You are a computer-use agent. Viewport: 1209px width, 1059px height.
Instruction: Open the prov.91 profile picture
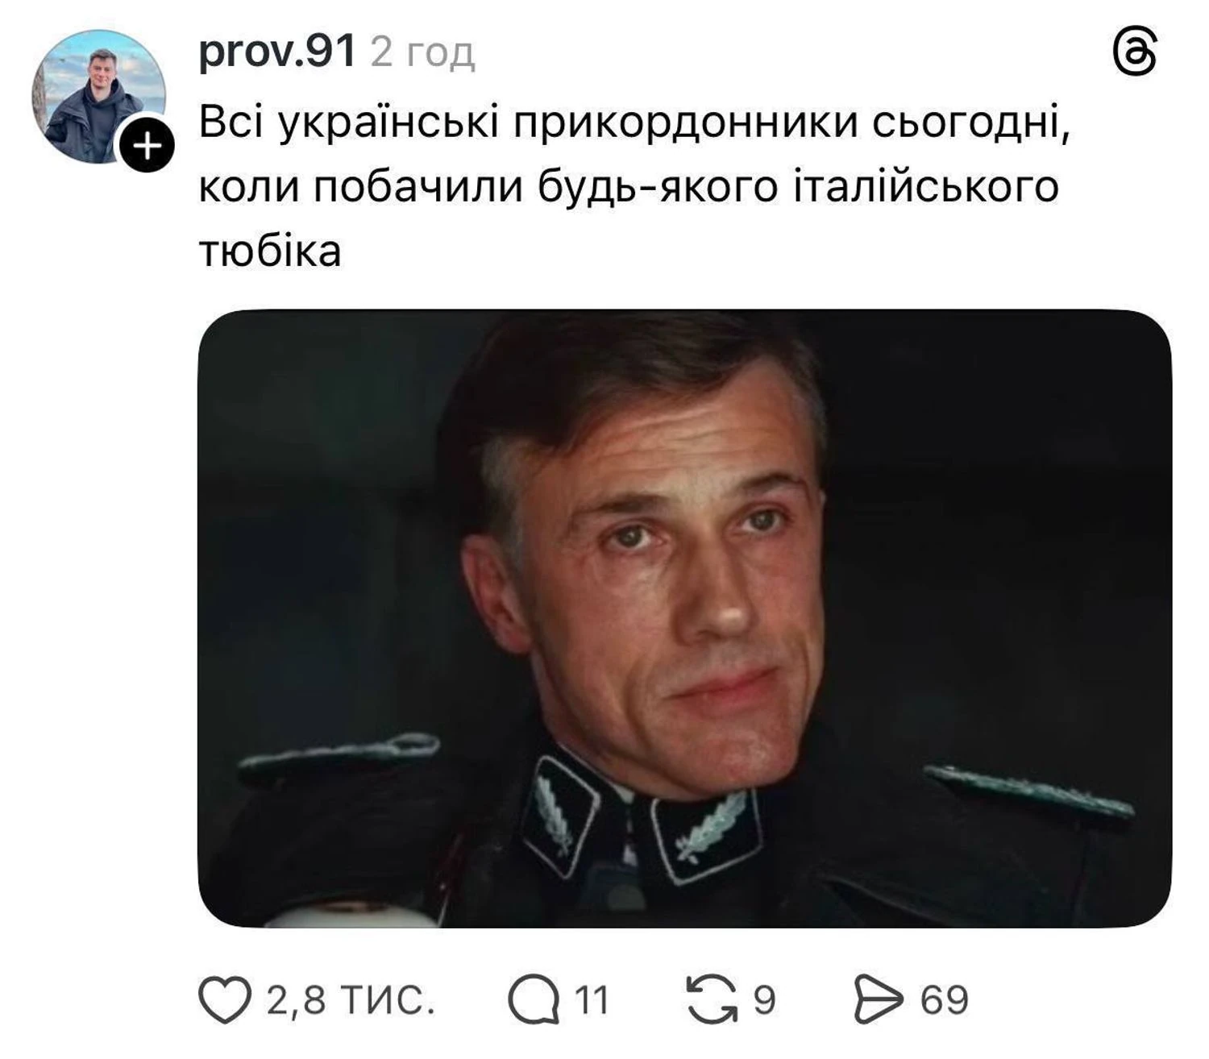[97, 95]
